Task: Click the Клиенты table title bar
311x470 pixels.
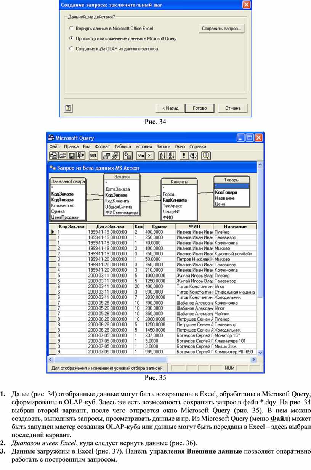Action: click(x=179, y=182)
